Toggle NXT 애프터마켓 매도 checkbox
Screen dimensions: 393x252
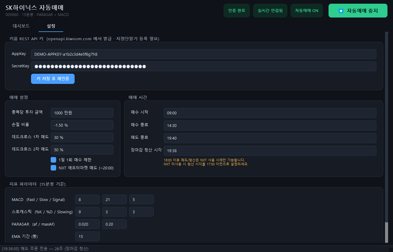[53, 168]
